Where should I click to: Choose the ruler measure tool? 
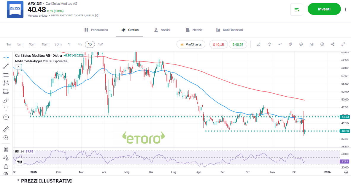6,129
